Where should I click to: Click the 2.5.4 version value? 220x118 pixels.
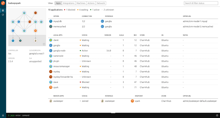(x=10, y=61)
